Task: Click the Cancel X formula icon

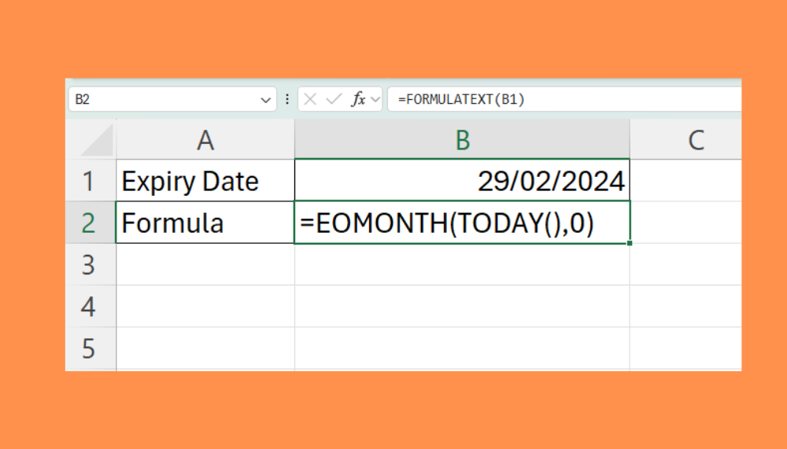Action: click(311, 99)
